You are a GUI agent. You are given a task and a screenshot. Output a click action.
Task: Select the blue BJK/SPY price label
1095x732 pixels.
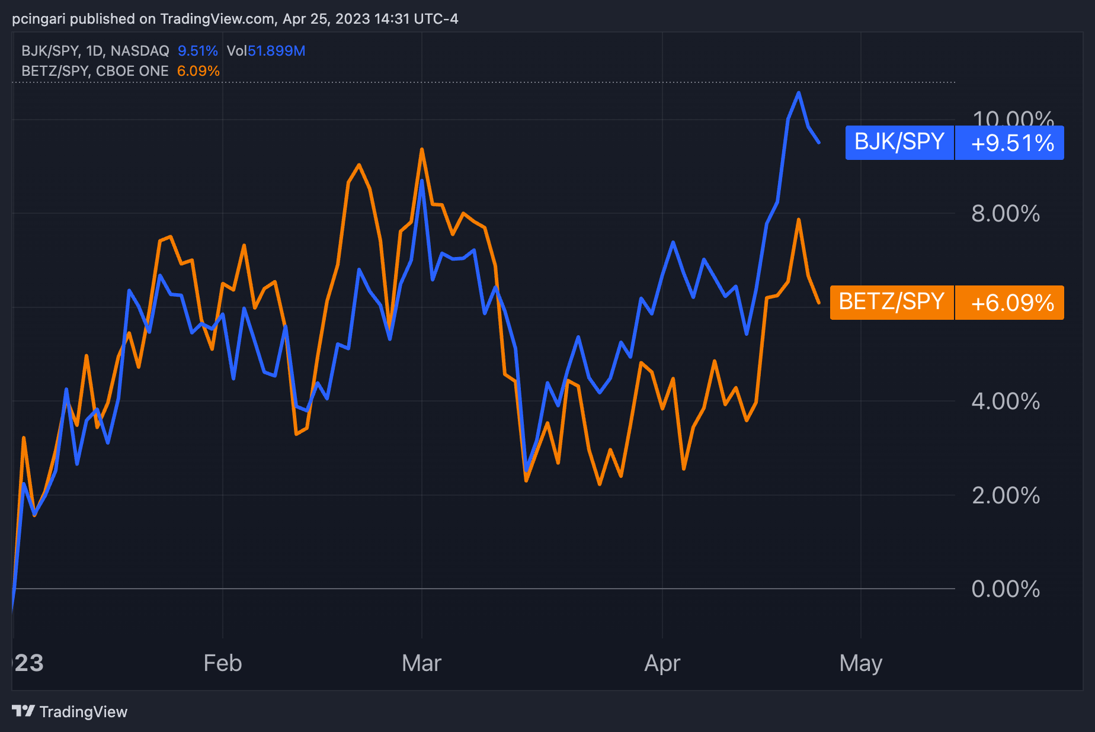pyautogui.click(x=899, y=143)
